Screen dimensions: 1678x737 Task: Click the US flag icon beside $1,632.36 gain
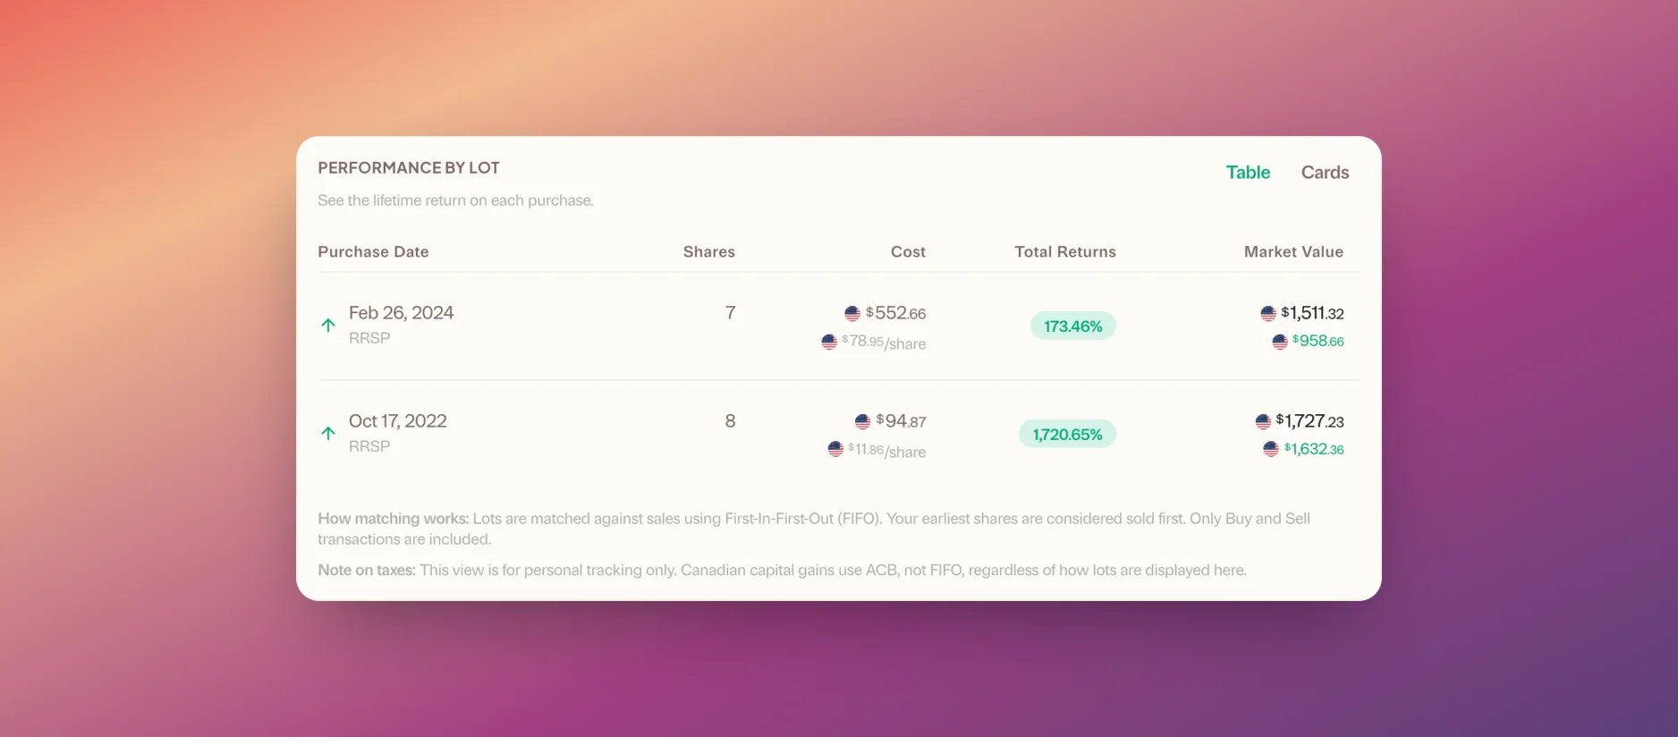[x=1271, y=449]
